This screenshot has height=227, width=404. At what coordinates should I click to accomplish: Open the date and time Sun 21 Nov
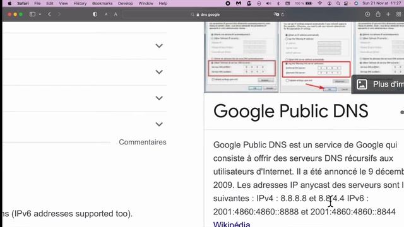pos(381,3)
